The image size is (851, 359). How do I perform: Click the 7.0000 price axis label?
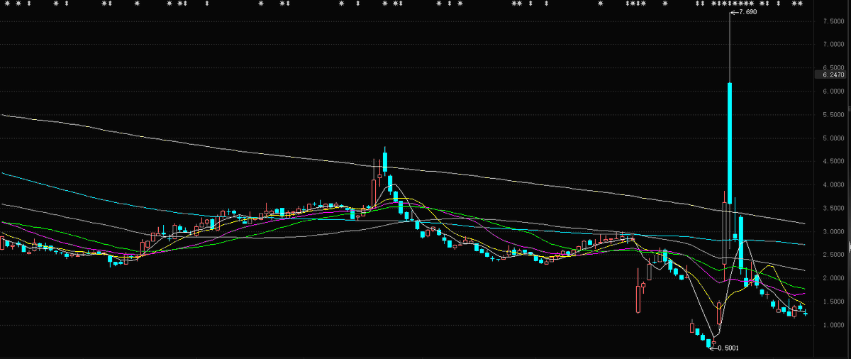point(833,45)
